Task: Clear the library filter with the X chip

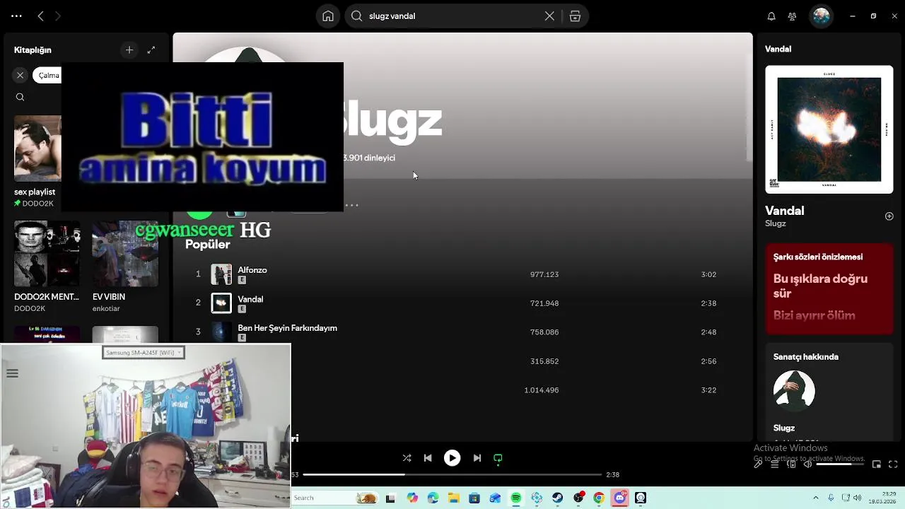Action: point(21,75)
